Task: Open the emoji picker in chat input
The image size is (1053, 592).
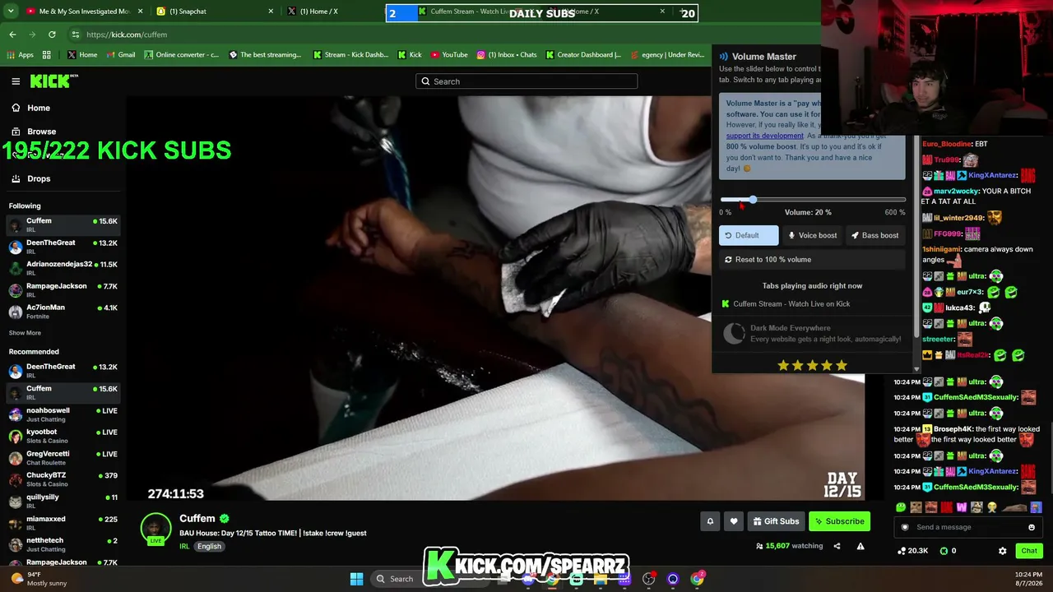Action: (x=1032, y=527)
